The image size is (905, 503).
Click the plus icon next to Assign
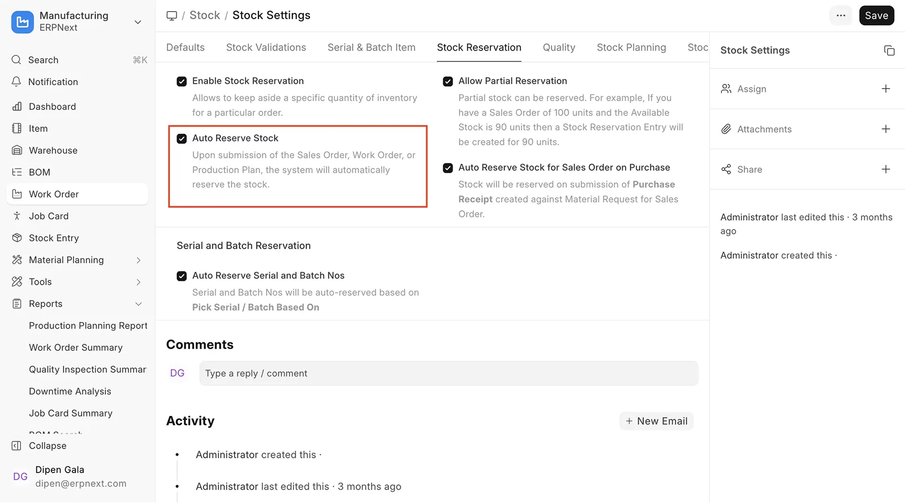coord(886,89)
